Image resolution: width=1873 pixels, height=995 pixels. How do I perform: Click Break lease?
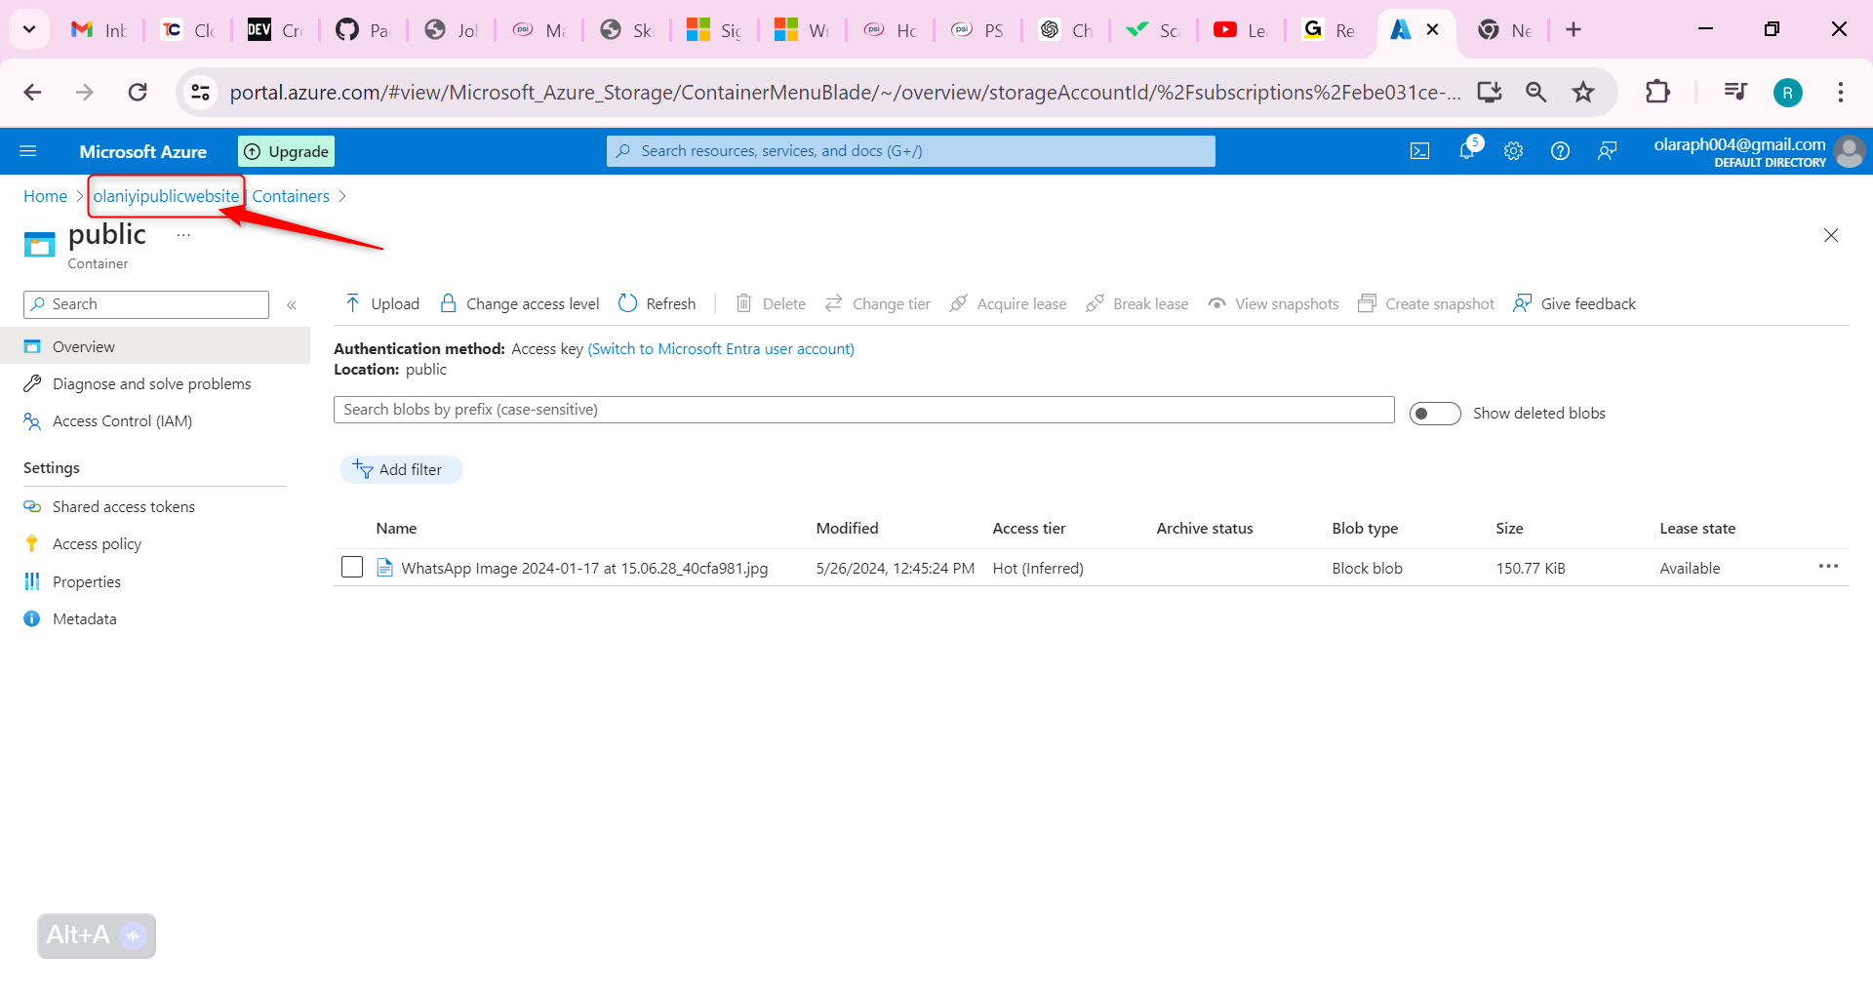tap(1137, 303)
